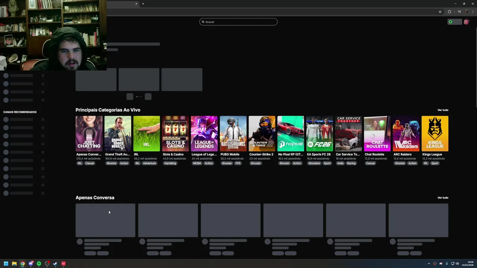Expand the system tray hidden icons chevron

coord(429,264)
